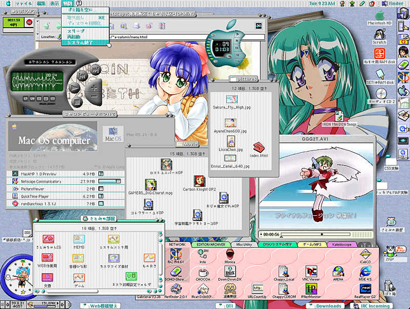
Task: Choose ゴミ箱を空に menu item
Action: pyautogui.click(x=85, y=10)
